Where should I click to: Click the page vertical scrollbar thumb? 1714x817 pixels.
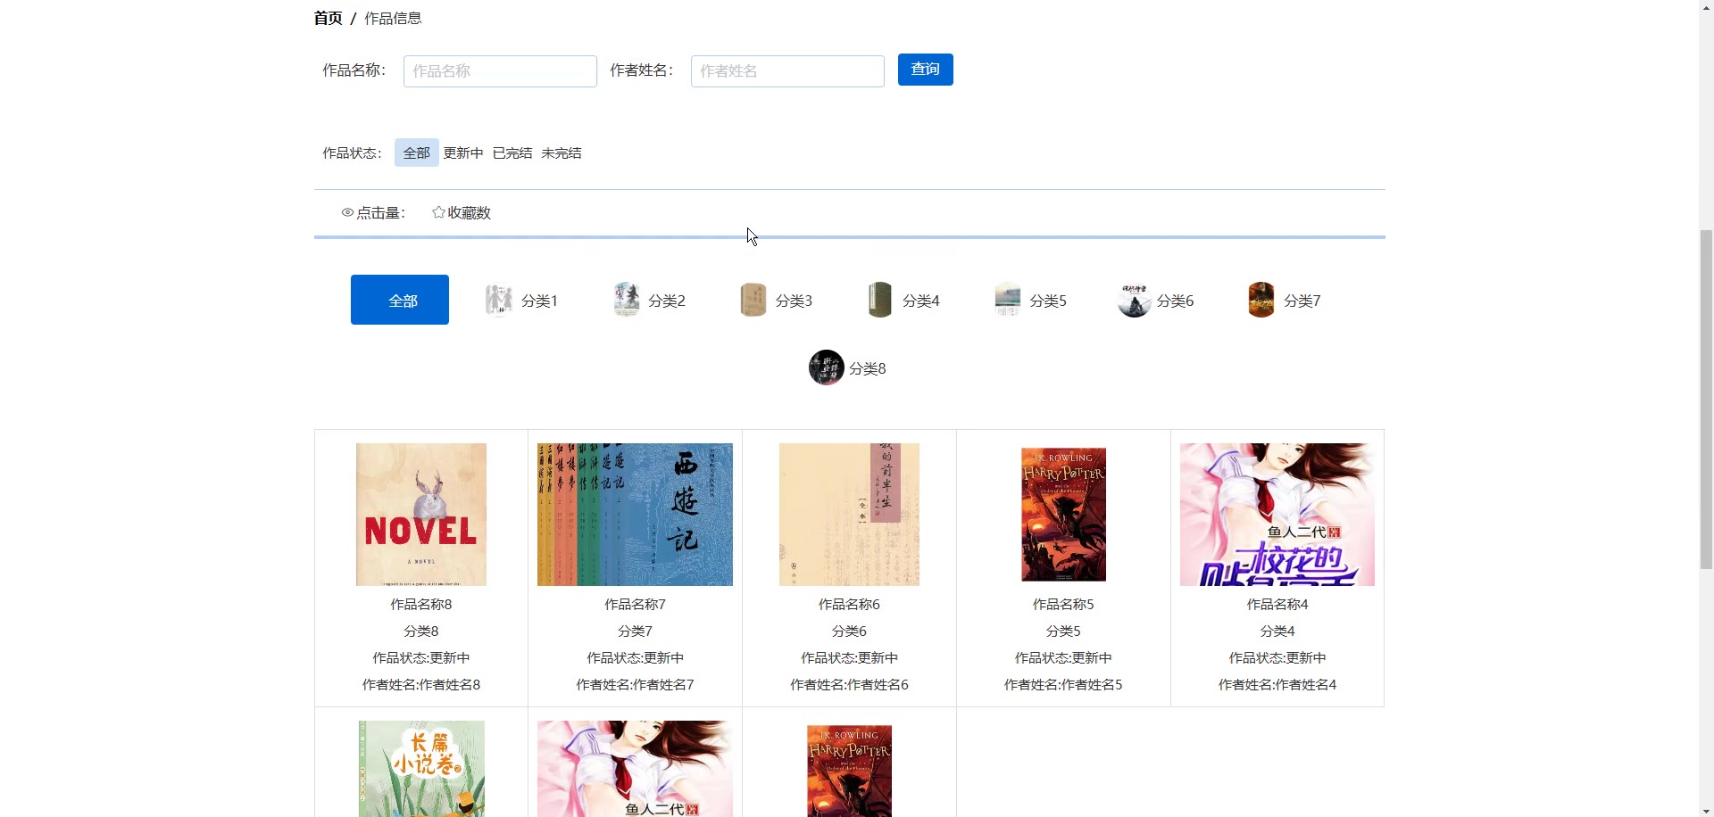click(1706, 399)
